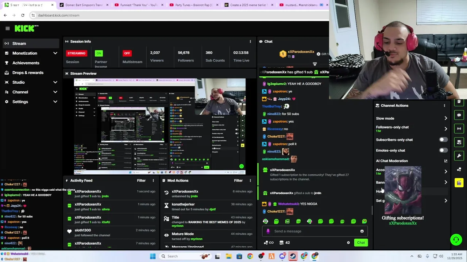467x262 pixels.
Task: Expand the Set goals row arrow
Action: point(445,201)
